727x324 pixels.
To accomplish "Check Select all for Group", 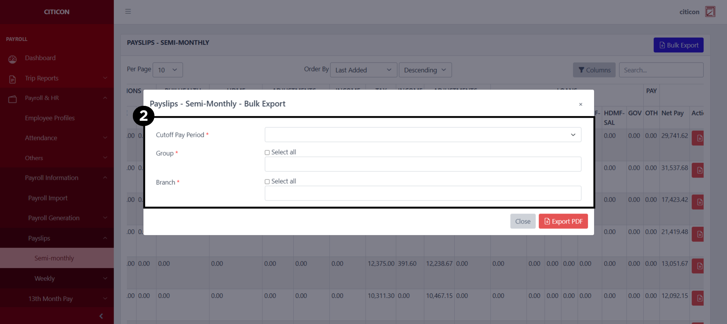I will pyautogui.click(x=267, y=153).
